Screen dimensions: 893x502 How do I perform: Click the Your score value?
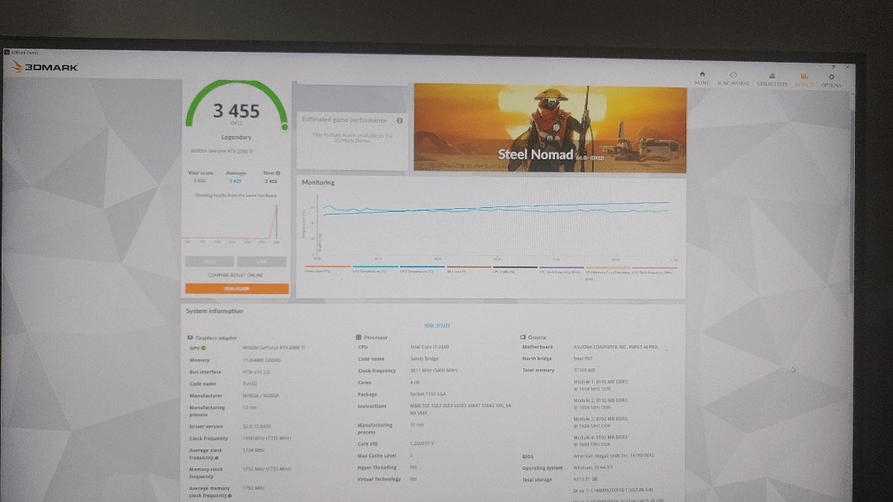click(199, 181)
